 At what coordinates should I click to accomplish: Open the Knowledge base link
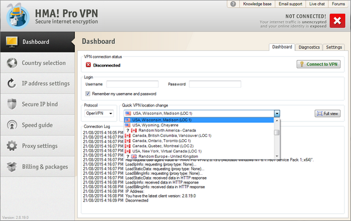click(x=257, y=4)
